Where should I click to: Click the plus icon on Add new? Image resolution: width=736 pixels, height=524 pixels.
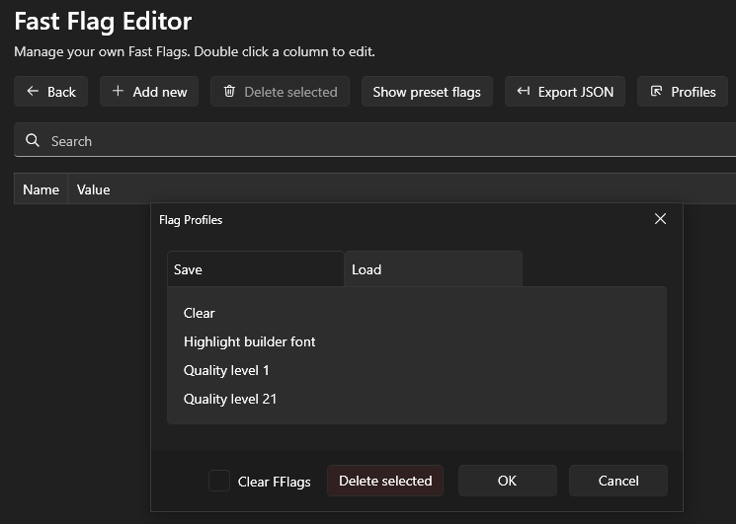point(118,92)
